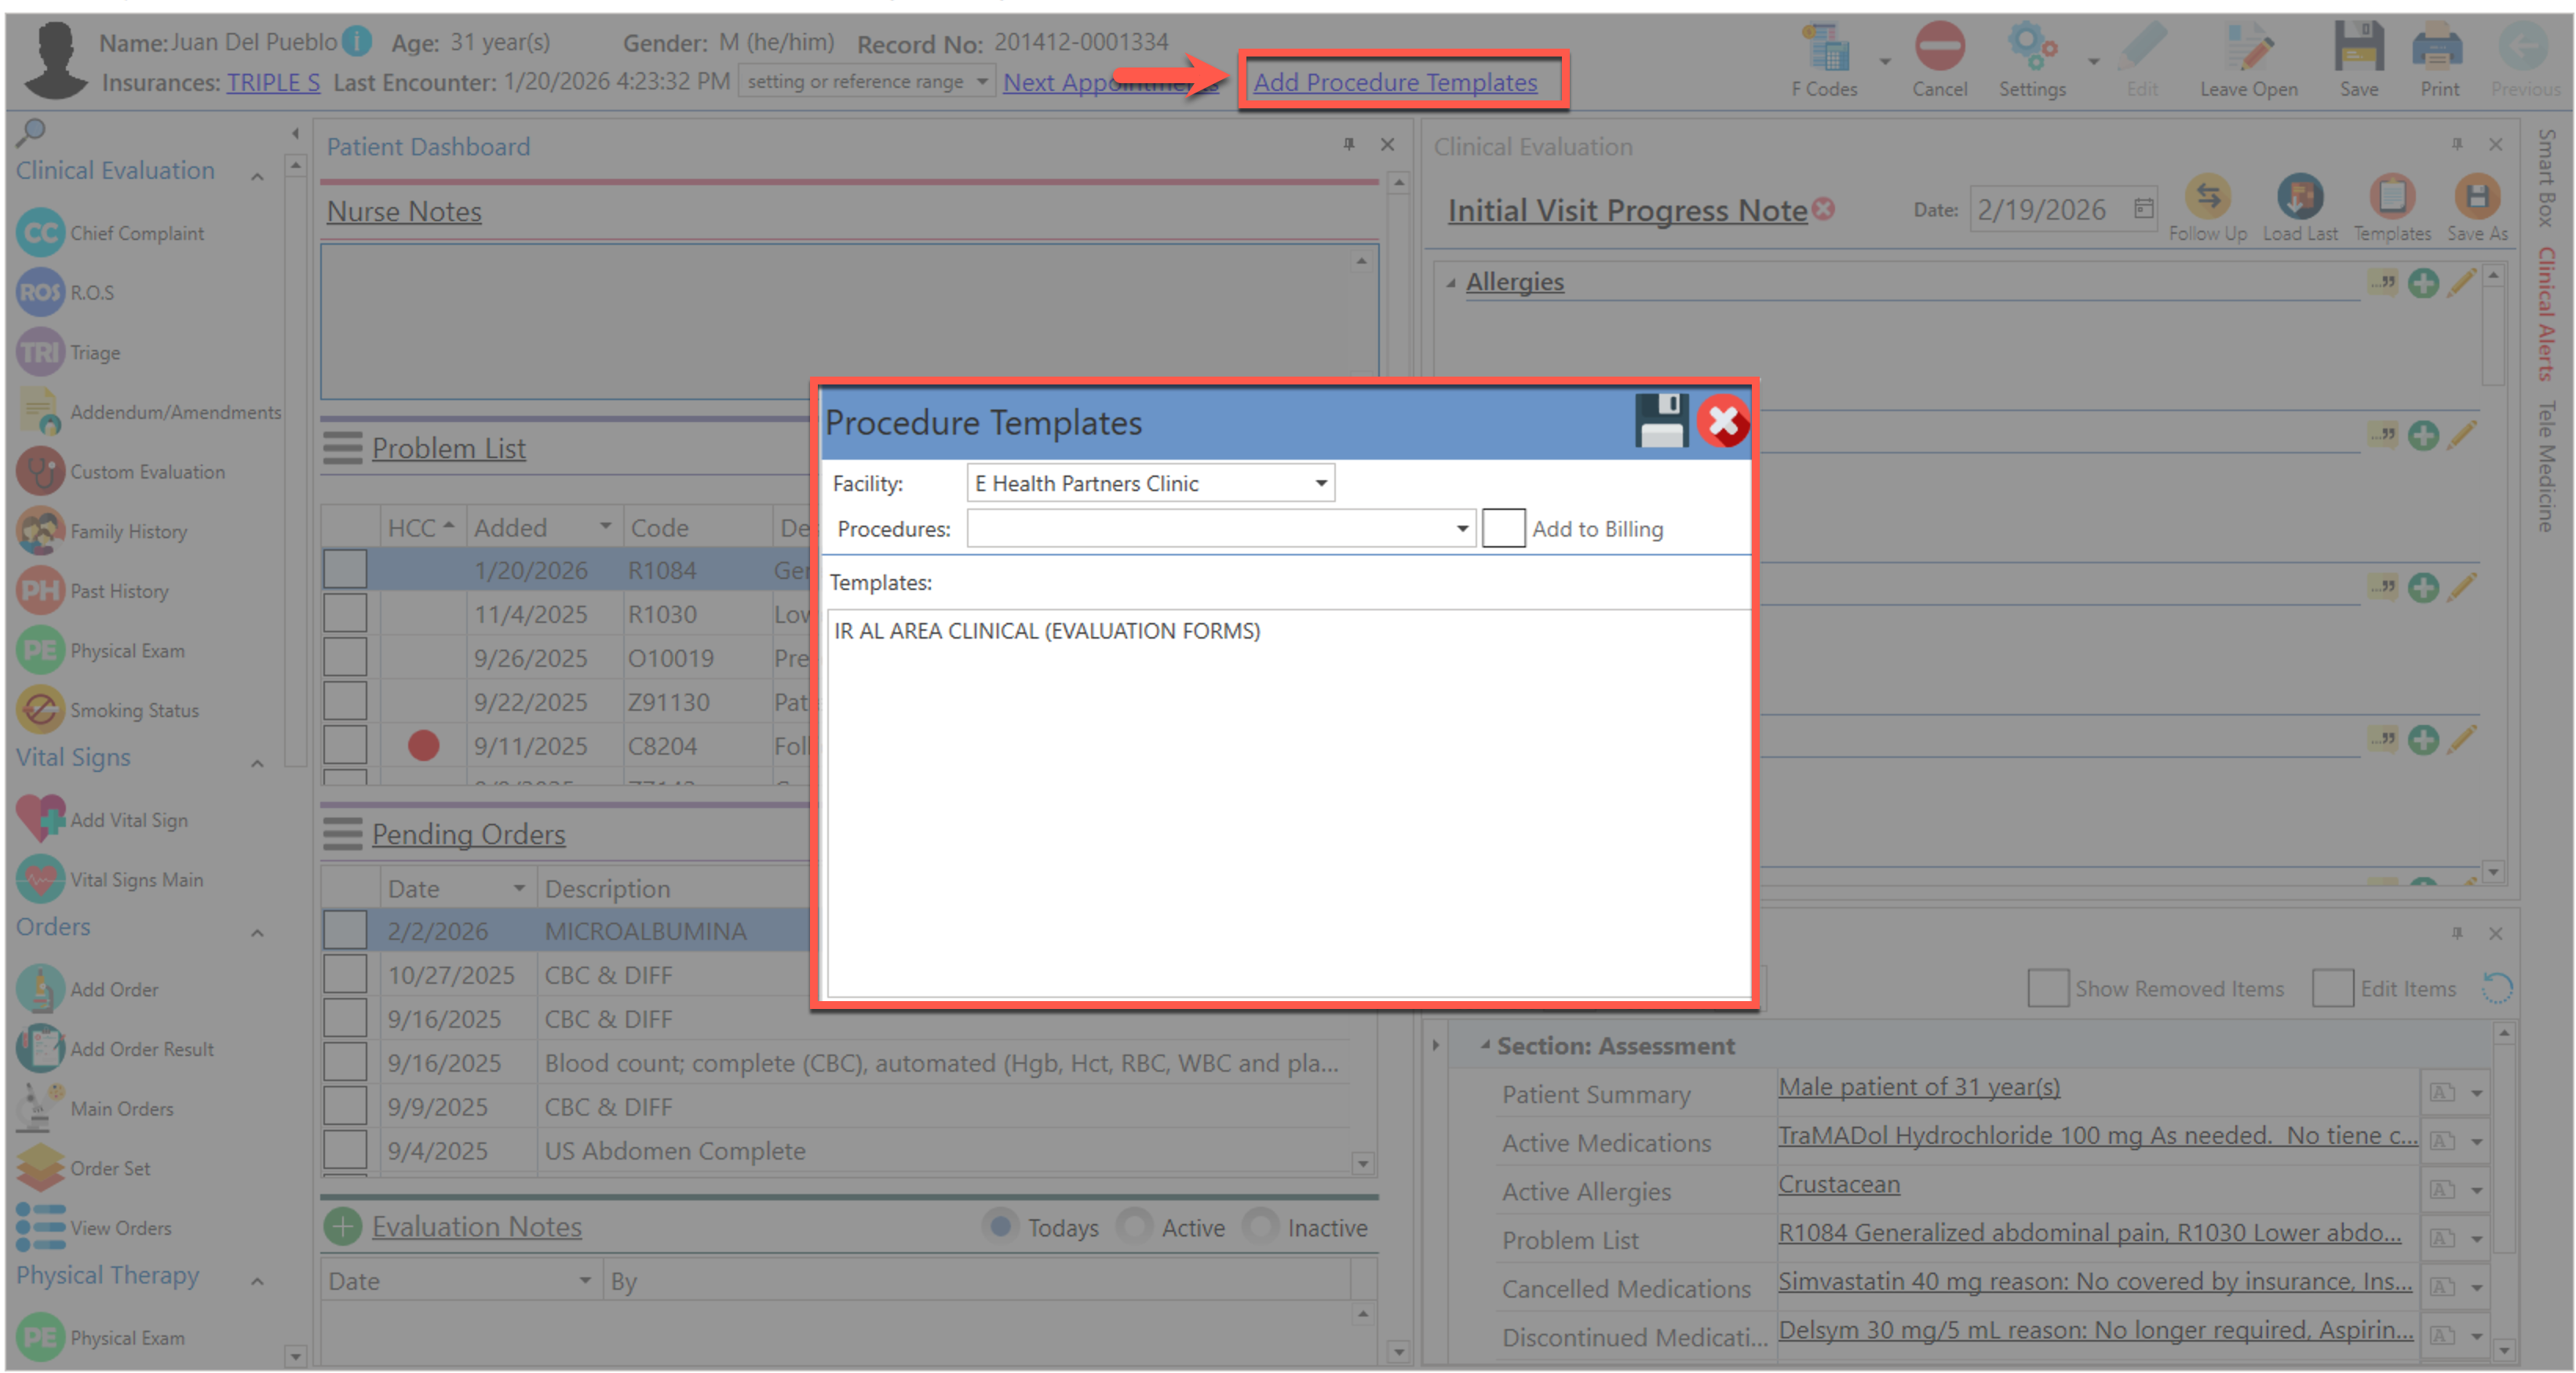2576x1373 pixels.
Task: Open Smoking Status evaluation
Action: pyautogui.click(x=40, y=711)
